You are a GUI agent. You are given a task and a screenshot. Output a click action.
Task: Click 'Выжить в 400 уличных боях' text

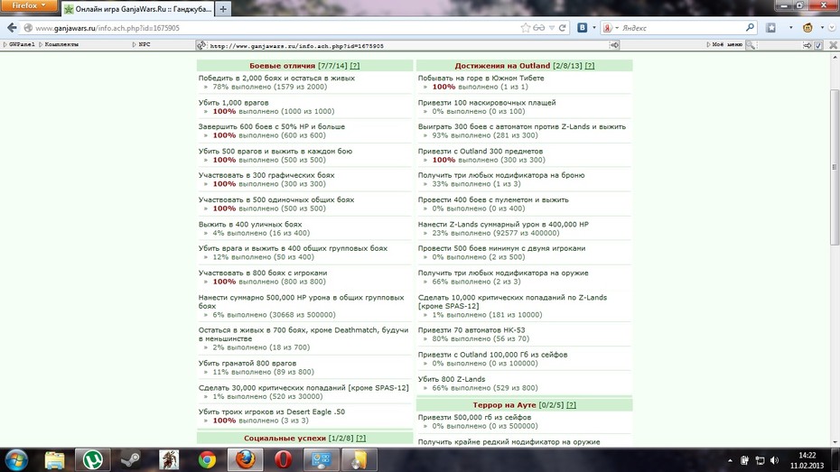[250, 224]
